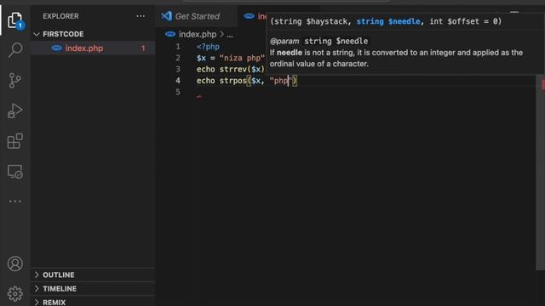545x306 pixels.
Task: Expand the OUTLINE panel
Action: pos(93,275)
